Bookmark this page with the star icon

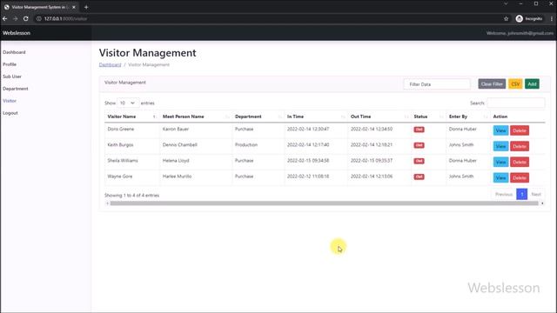(x=507, y=19)
